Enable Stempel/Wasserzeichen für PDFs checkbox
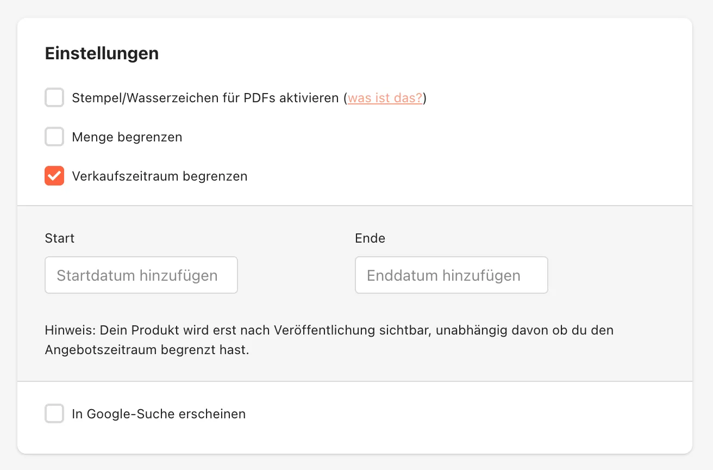 point(54,98)
